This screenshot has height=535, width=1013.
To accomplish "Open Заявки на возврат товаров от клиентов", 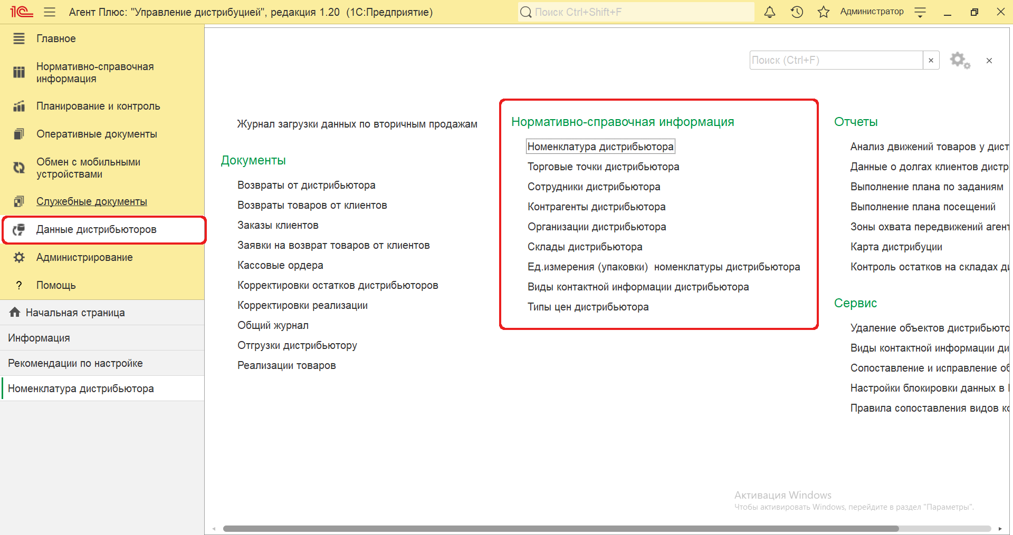I will pos(333,245).
